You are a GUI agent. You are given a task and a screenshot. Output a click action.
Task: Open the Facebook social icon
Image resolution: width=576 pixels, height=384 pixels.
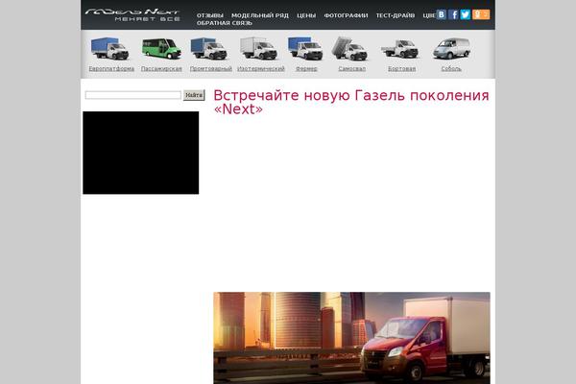[453, 14]
